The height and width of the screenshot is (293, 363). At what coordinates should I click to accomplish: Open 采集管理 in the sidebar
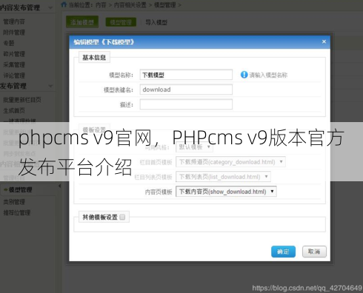14,64
